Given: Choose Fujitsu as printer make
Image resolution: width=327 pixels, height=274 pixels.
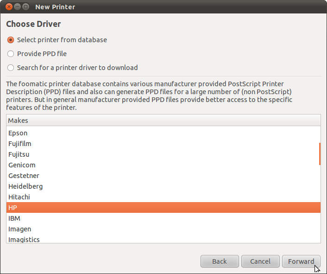Looking at the screenshot, I should (163, 154).
